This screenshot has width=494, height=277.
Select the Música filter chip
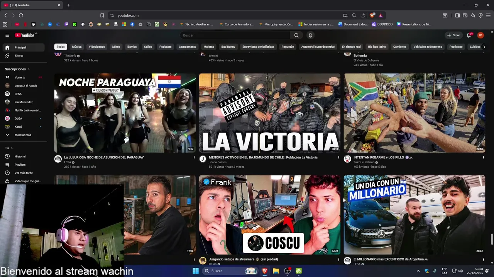77,47
